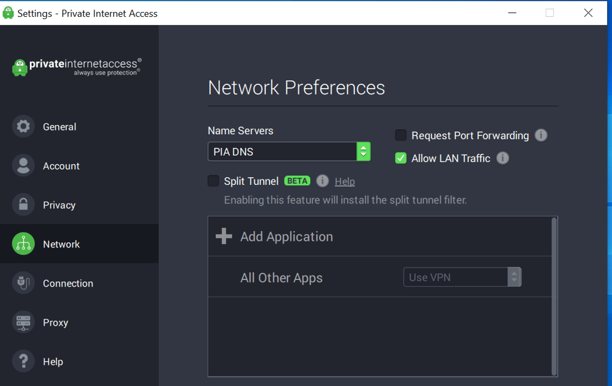The image size is (612, 386).
Task: Open the Account profile icon
Action: point(23,165)
